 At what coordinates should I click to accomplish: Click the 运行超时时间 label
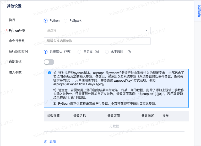coord(18,52)
